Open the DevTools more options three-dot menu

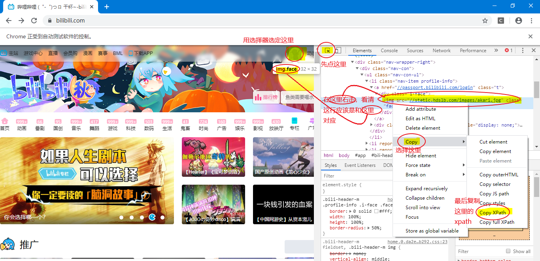(x=523, y=51)
